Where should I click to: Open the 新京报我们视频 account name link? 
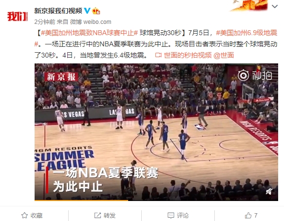58,11
